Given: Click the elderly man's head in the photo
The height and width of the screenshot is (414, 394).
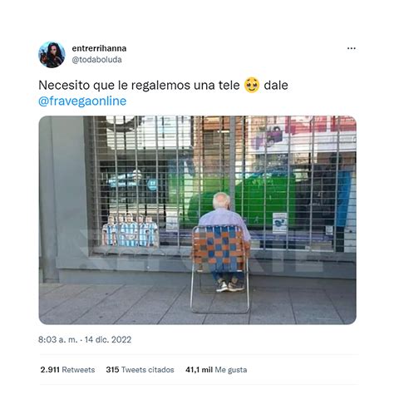Looking at the screenshot, I should click(x=221, y=200).
